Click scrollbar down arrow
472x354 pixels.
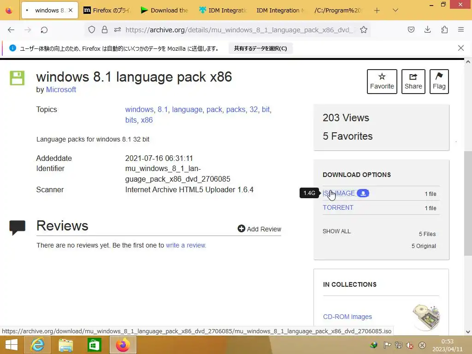point(468,332)
